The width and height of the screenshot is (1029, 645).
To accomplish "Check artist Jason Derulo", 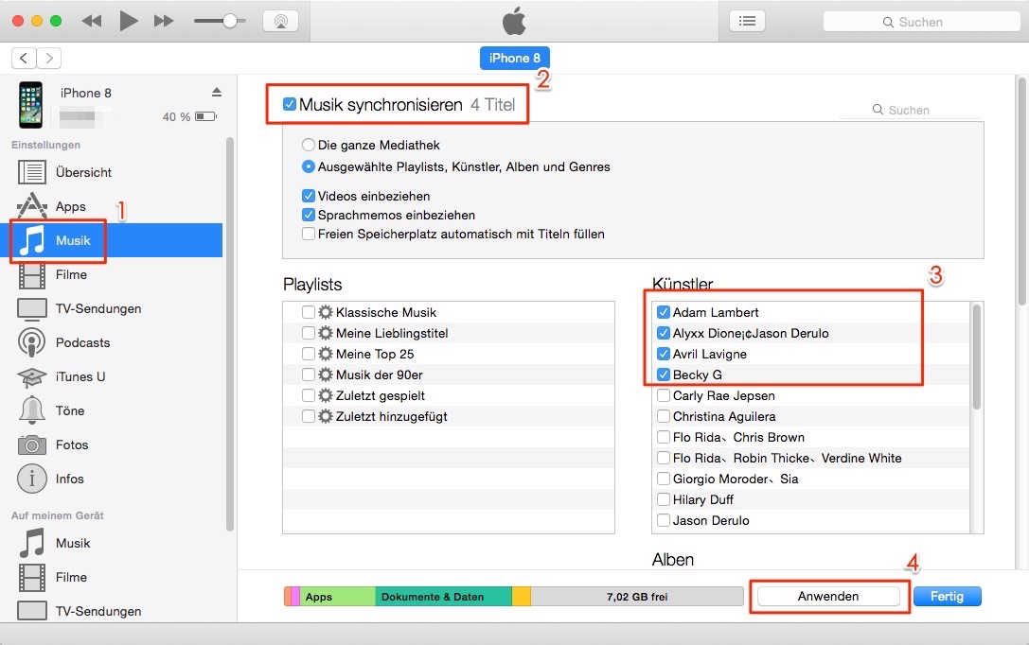I will point(664,520).
